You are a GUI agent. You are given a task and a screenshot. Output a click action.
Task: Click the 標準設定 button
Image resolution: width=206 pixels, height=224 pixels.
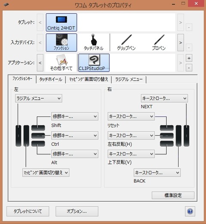tap(173, 195)
